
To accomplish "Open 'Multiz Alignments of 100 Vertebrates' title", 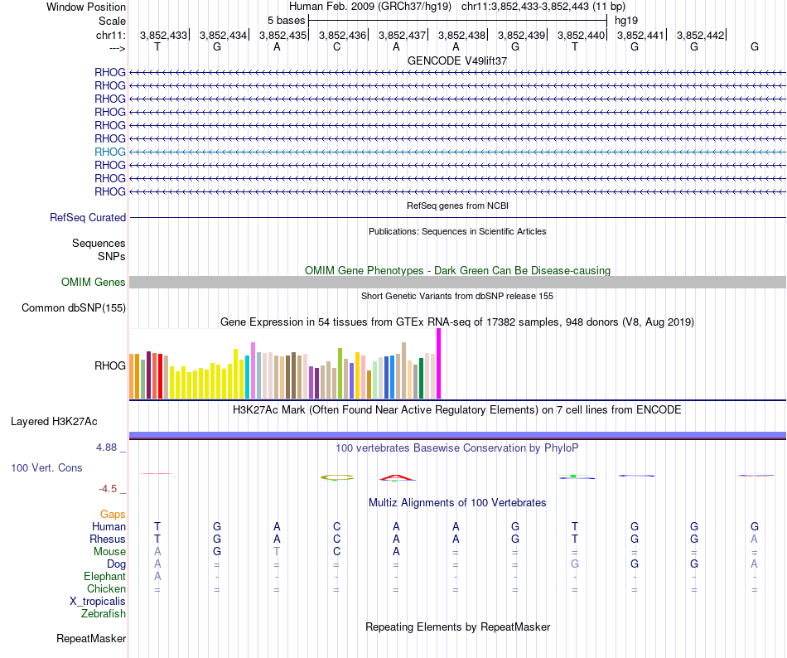I will (457, 502).
